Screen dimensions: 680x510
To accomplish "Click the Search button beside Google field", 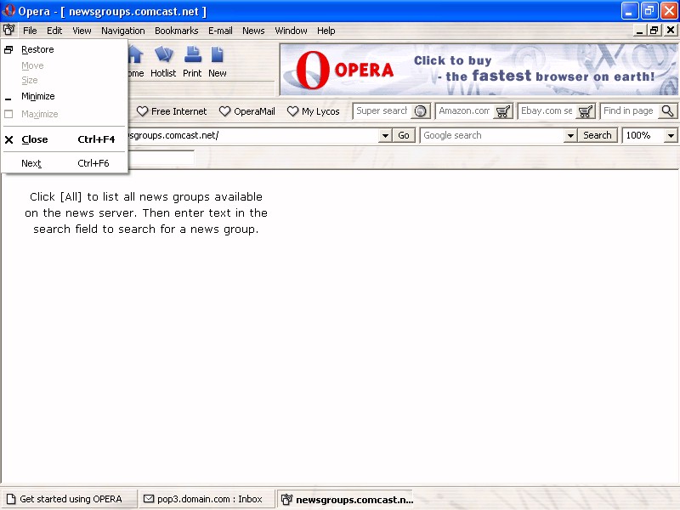I will pyautogui.click(x=598, y=135).
